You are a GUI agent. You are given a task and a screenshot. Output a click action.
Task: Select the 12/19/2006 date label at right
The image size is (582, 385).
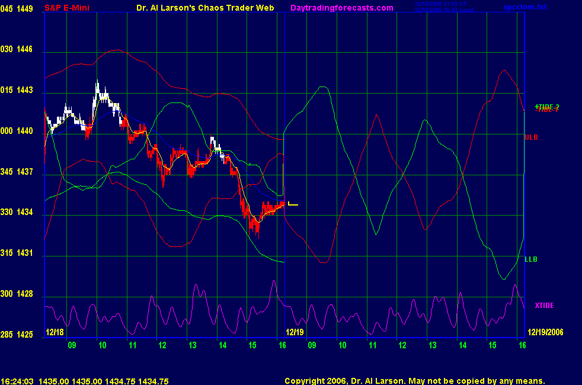(x=545, y=332)
